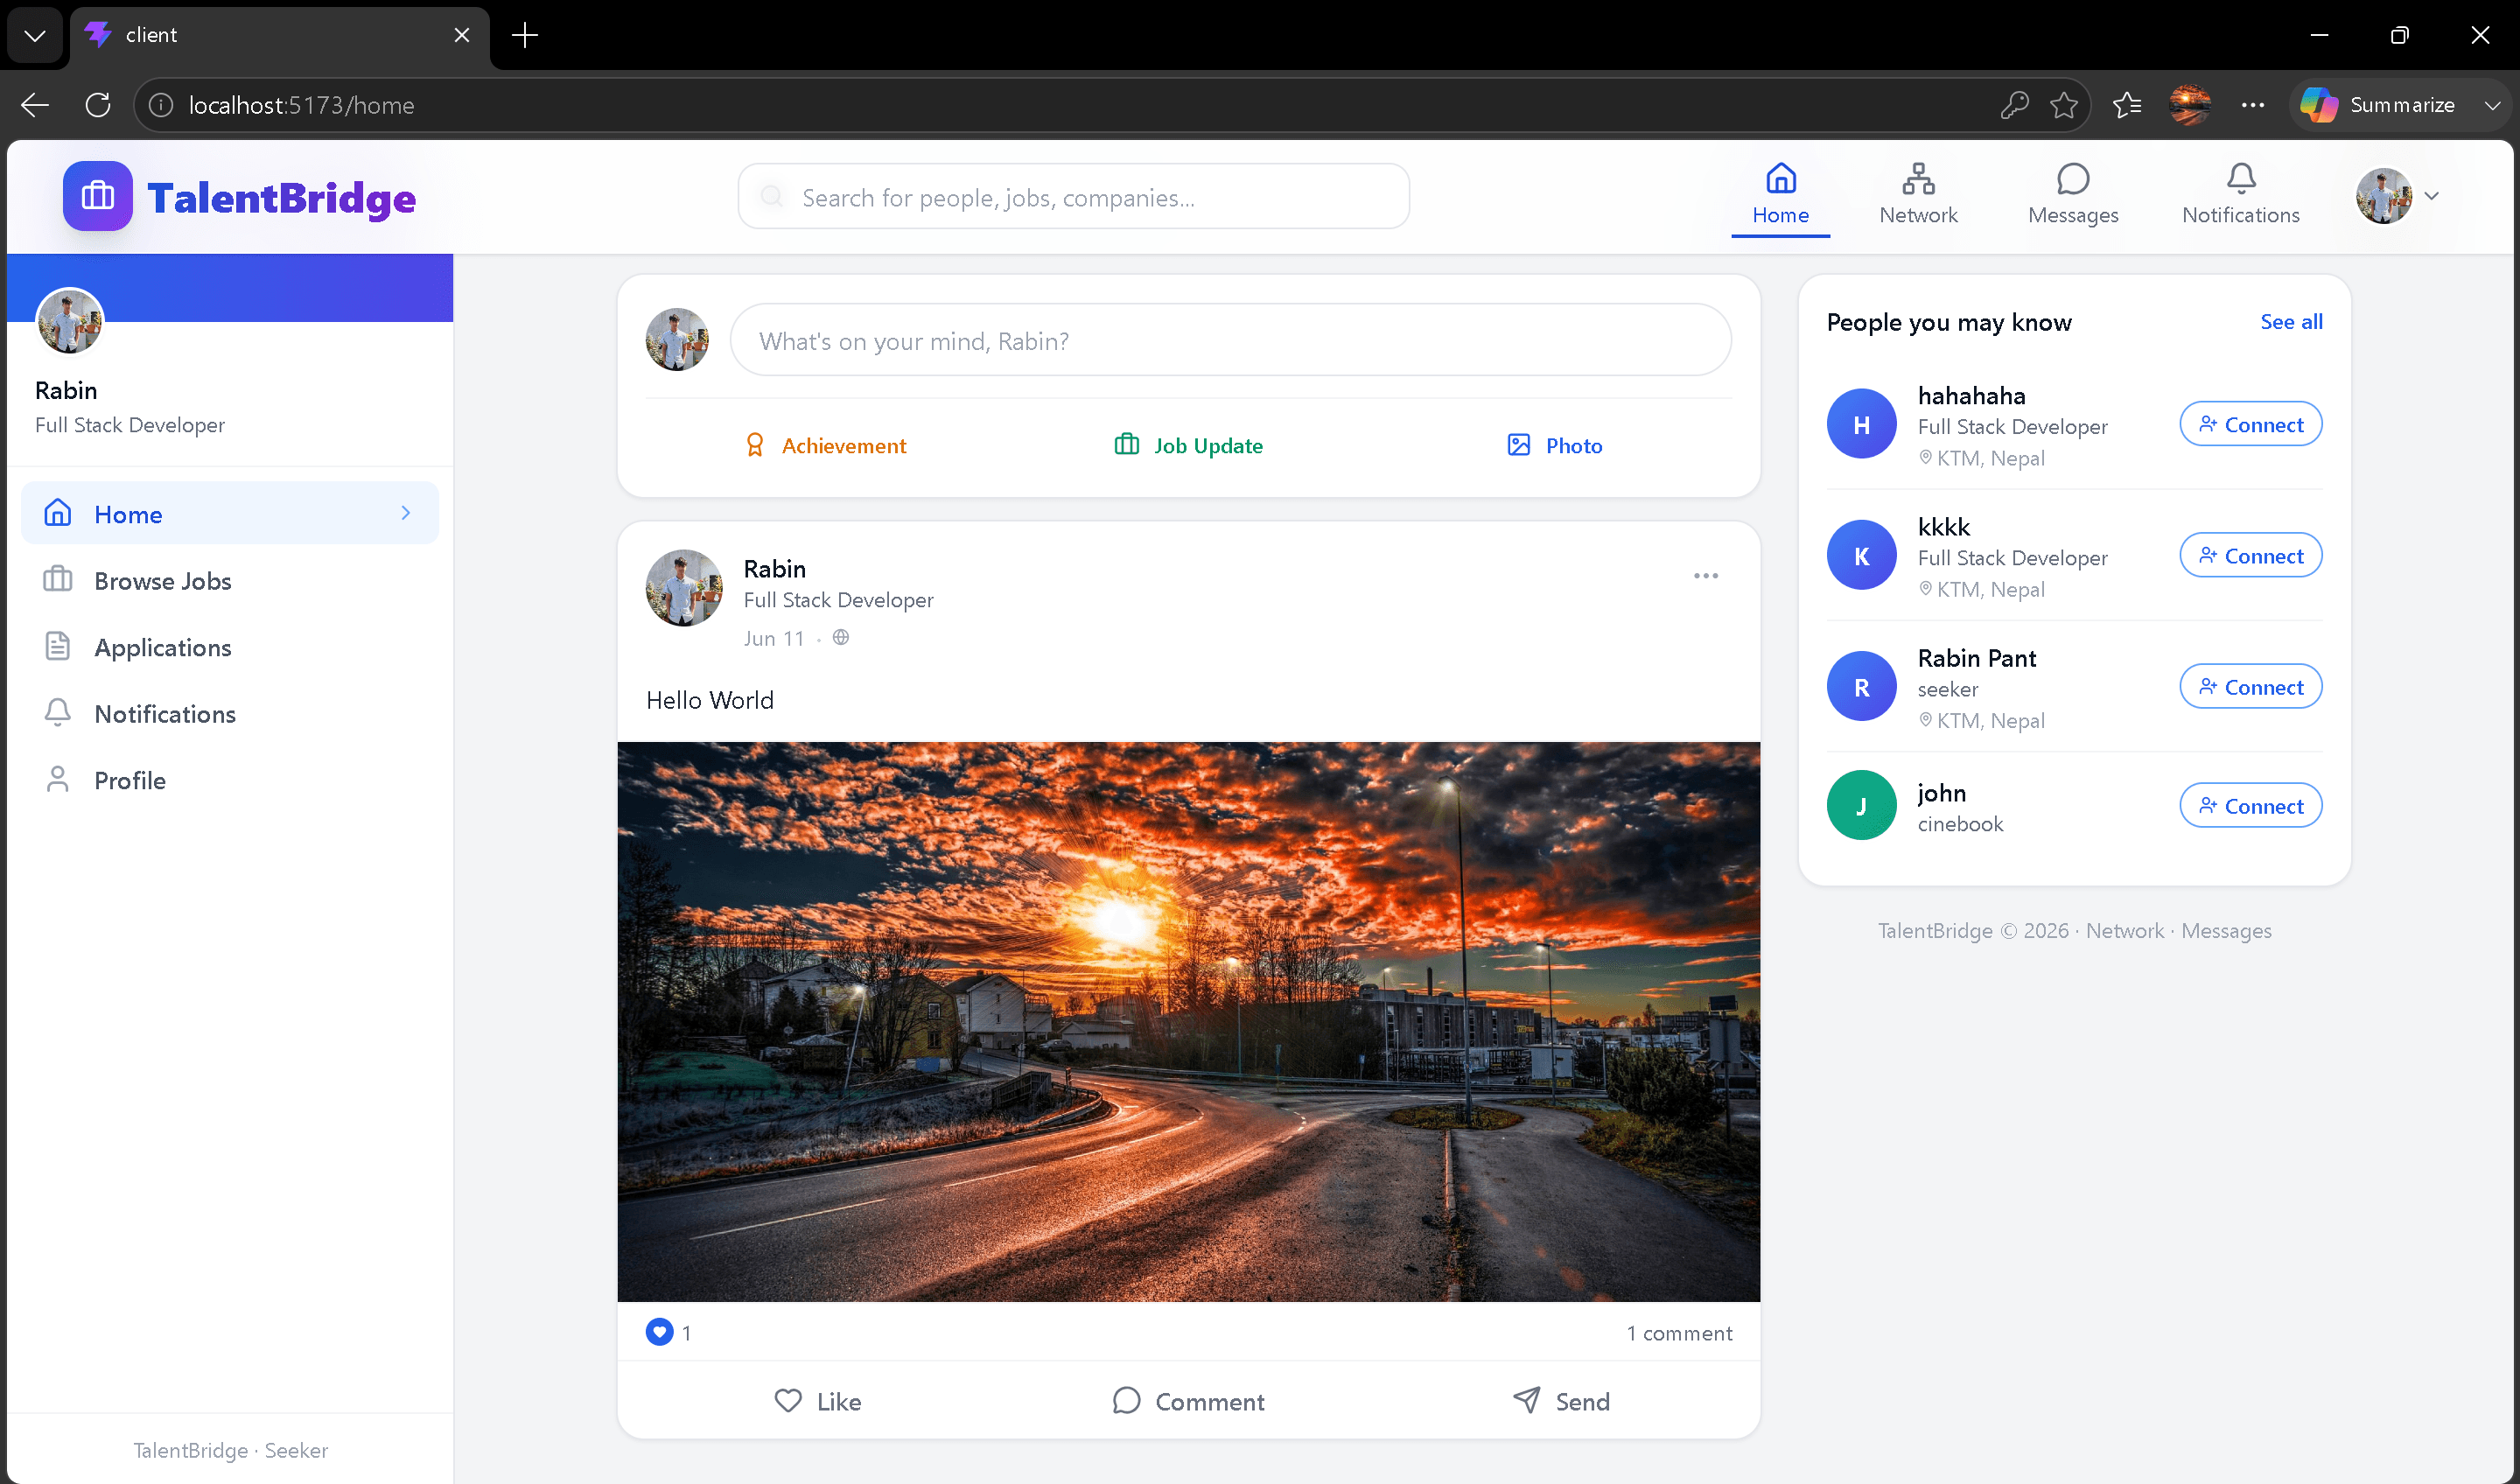Viewport: 2520px width, 1484px height.
Task: Click the Achievement ribbon icon
Action: [x=755, y=445]
